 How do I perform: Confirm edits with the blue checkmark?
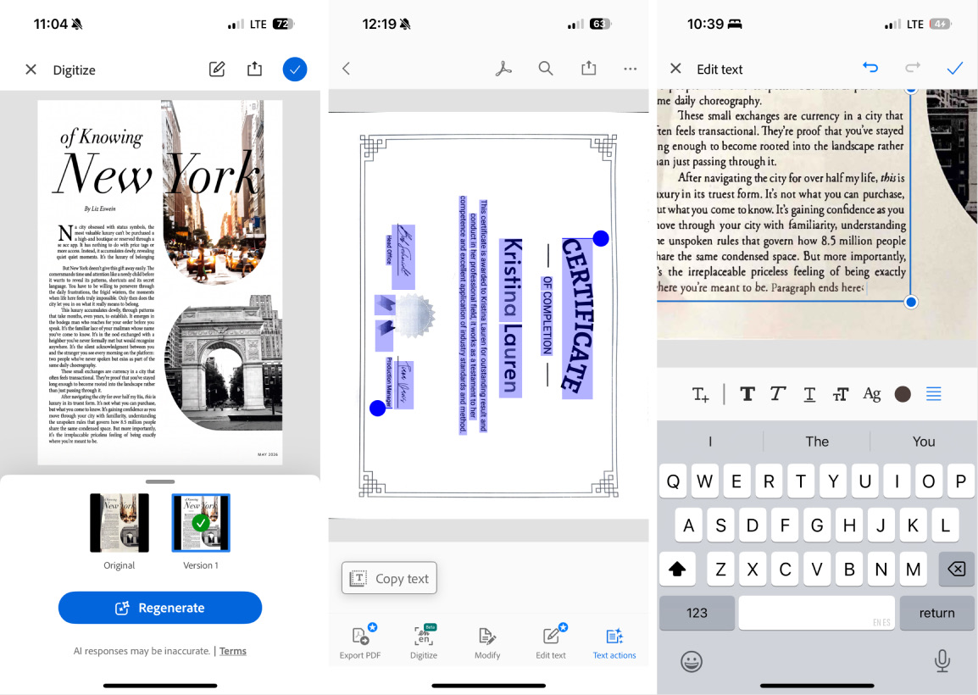(x=955, y=69)
